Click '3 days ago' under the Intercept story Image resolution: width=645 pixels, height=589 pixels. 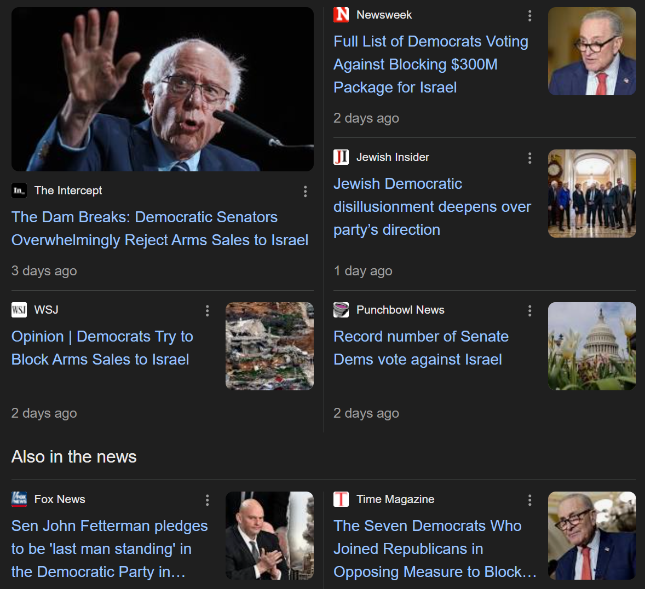[x=44, y=270]
